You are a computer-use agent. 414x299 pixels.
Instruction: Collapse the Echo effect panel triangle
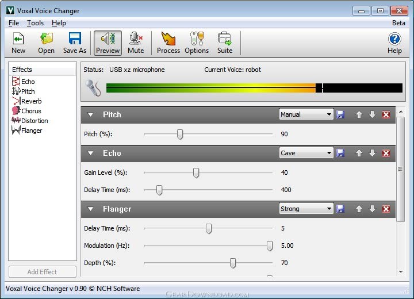[91, 153]
